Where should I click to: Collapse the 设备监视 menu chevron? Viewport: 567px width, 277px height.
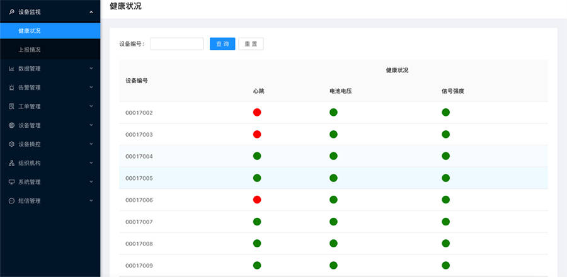pos(91,12)
